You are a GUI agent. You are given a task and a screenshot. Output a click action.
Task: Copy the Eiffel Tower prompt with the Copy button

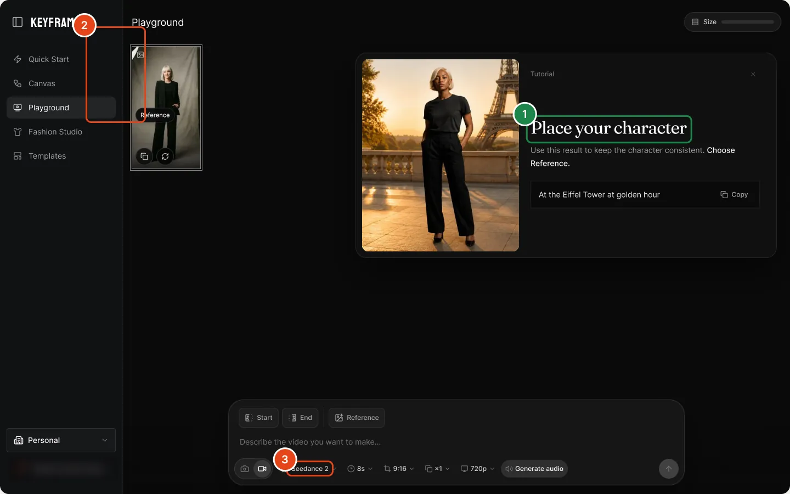pos(734,195)
